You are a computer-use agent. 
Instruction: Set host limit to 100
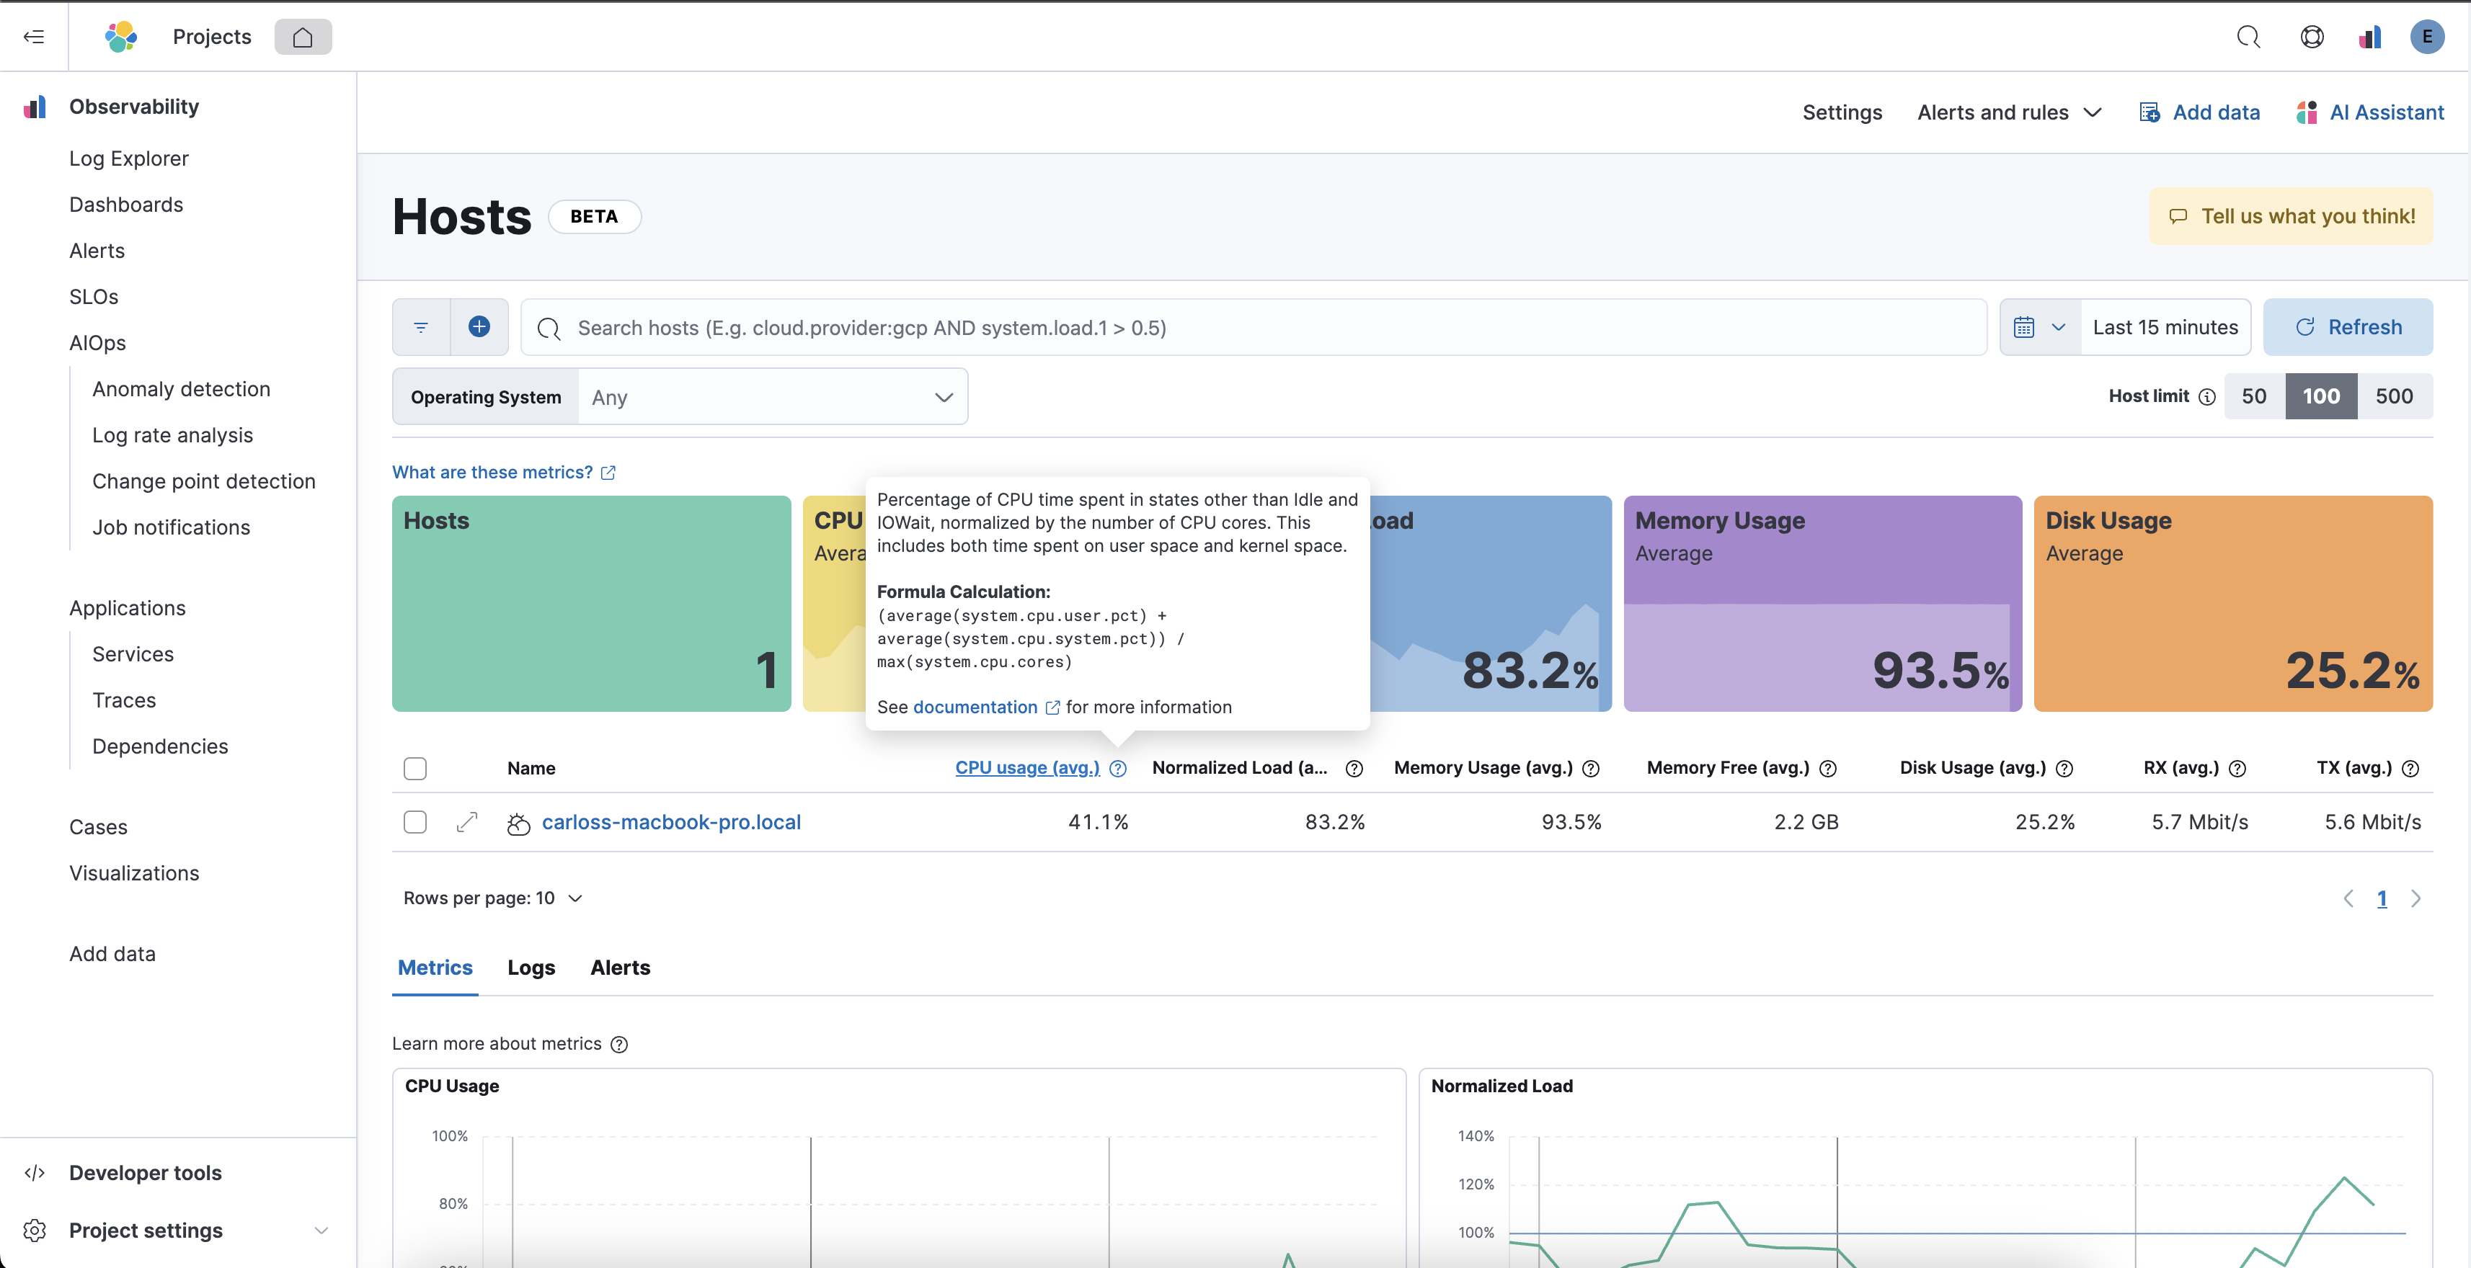tap(2321, 397)
